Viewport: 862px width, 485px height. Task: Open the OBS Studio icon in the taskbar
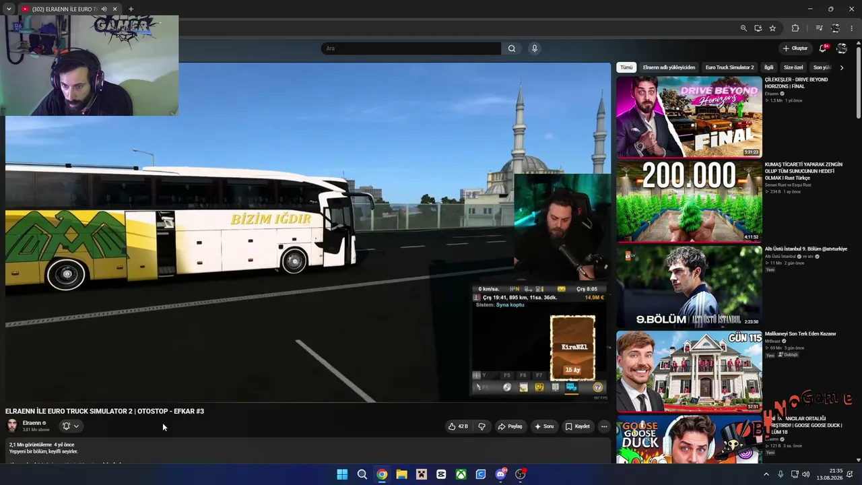click(520, 474)
